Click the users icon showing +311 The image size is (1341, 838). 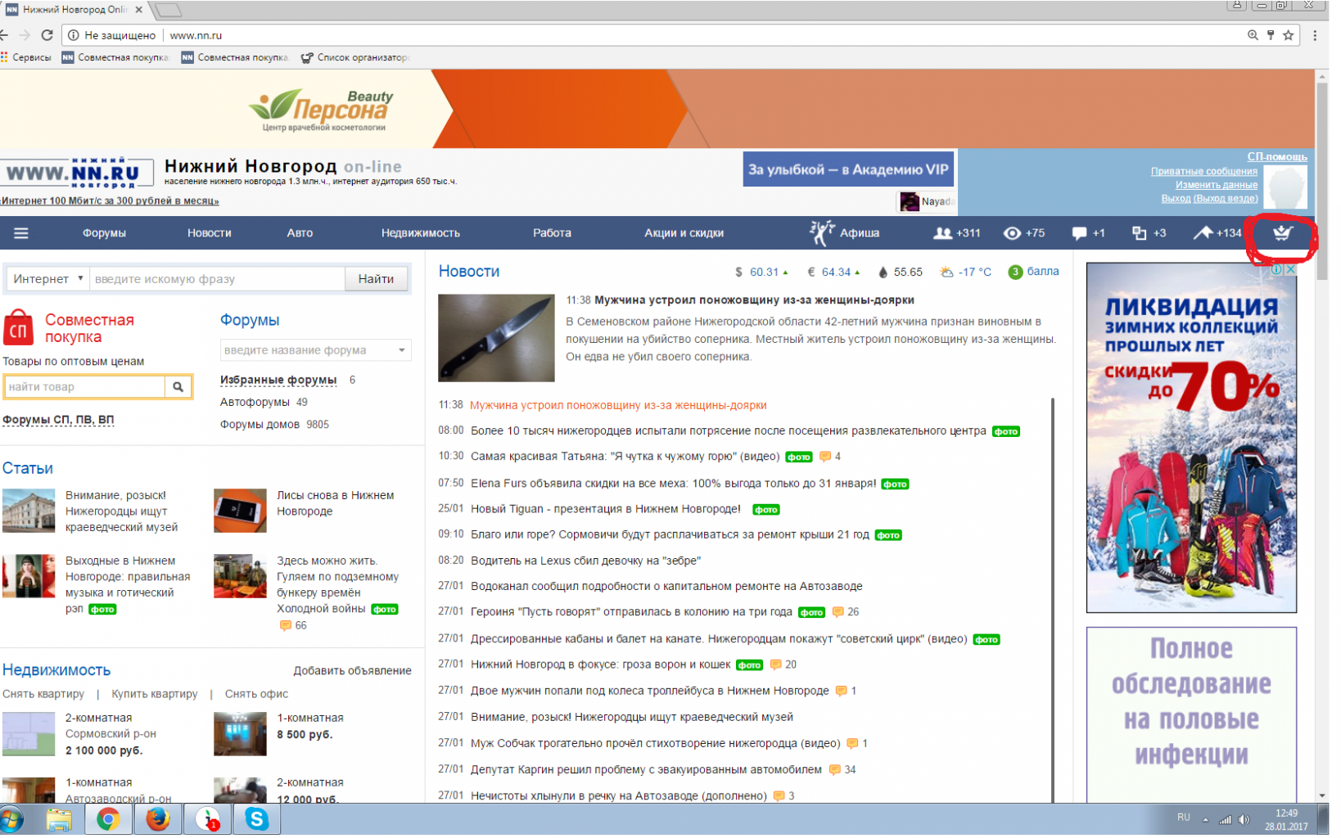point(943,233)
